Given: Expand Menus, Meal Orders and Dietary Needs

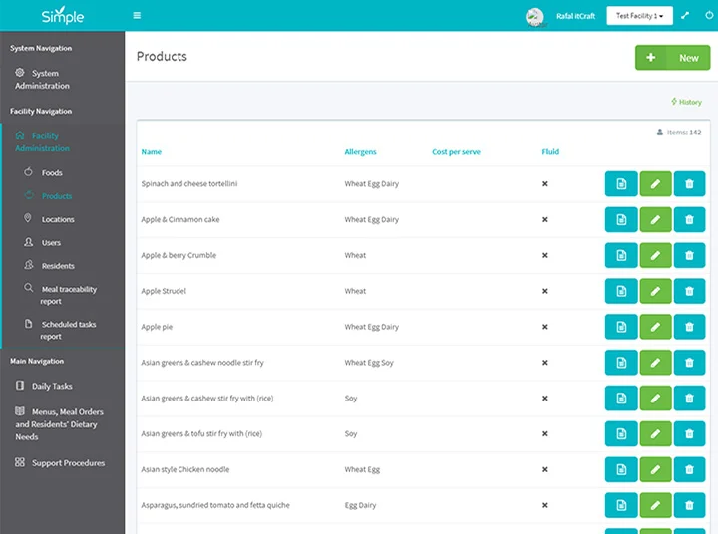Looking at the screenshot, I should click(59, 424).
